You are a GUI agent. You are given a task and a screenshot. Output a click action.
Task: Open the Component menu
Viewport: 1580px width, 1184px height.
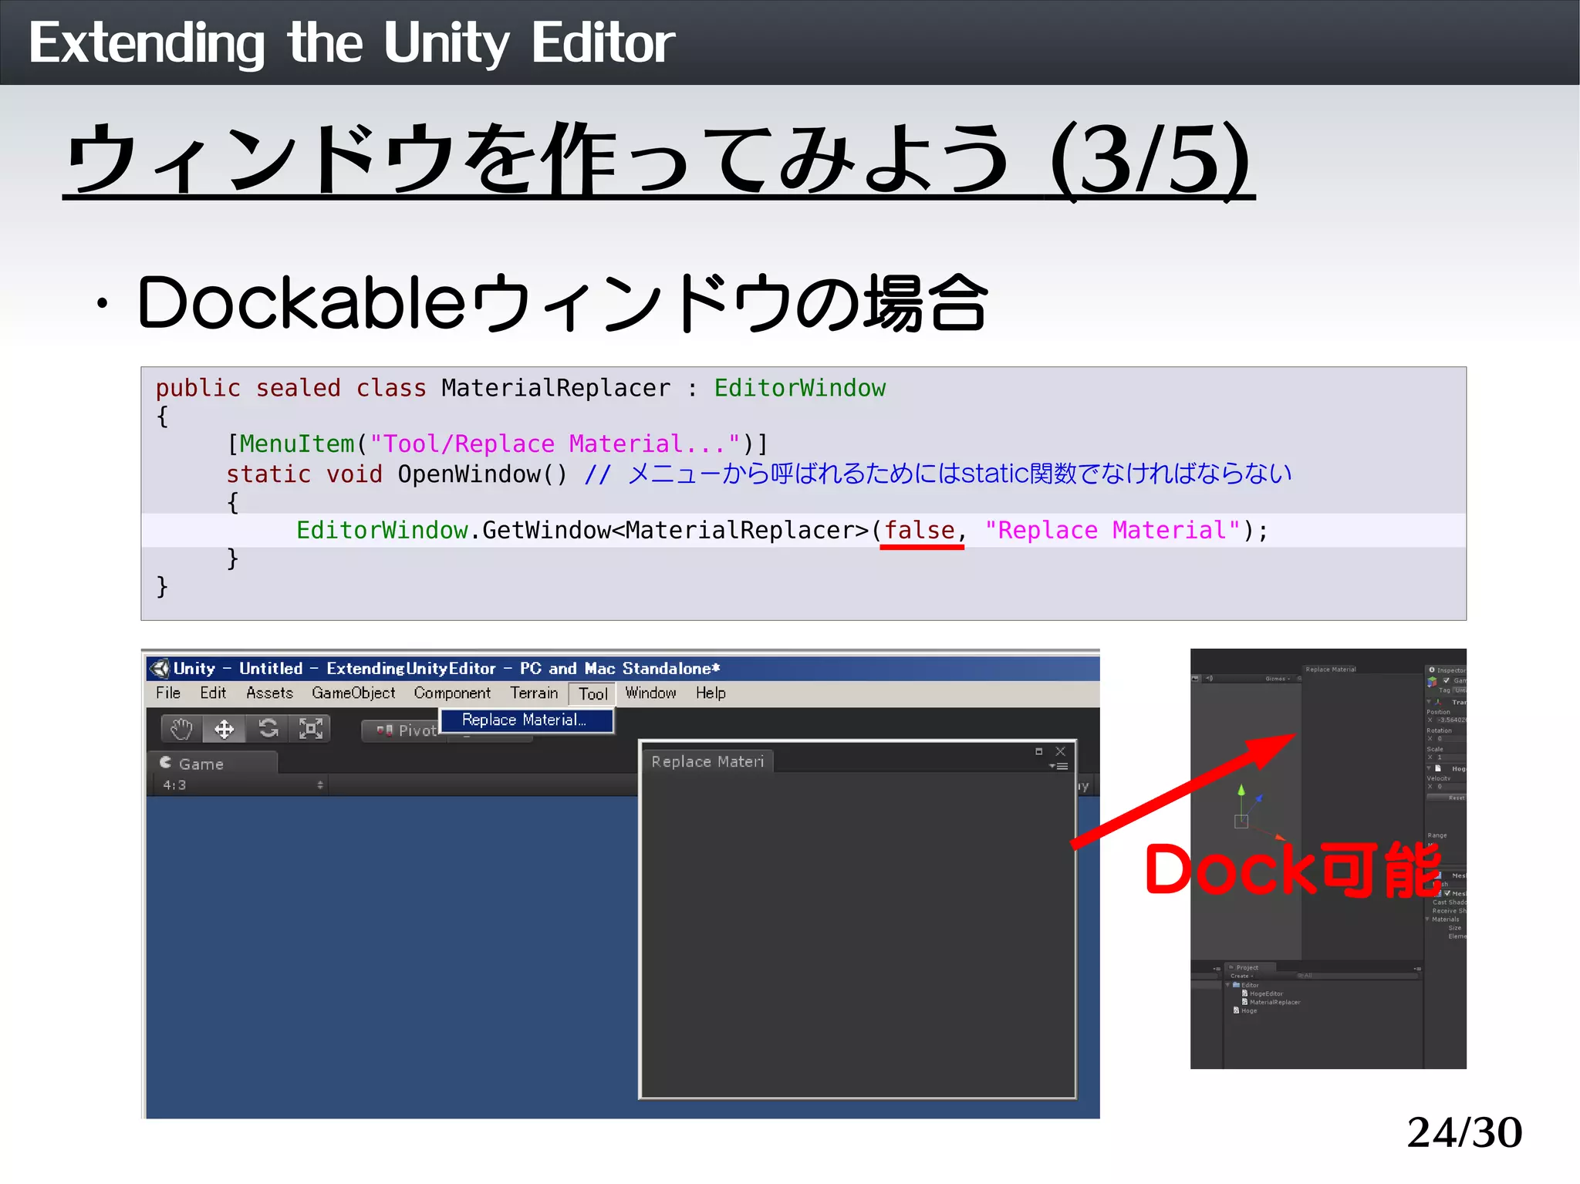click(452, 693)
